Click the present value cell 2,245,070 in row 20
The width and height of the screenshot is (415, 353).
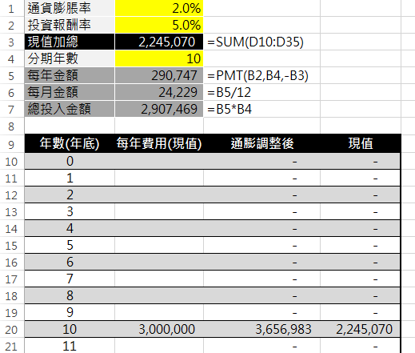(361, 329)
